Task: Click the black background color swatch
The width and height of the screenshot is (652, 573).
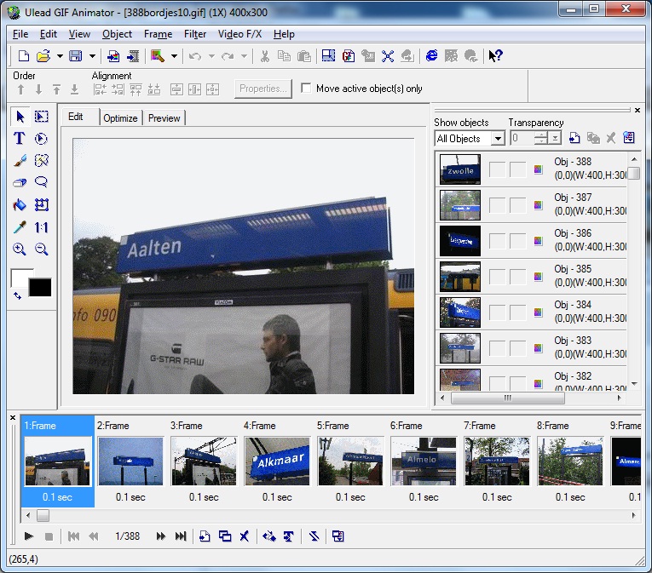Action: (40, 288)
